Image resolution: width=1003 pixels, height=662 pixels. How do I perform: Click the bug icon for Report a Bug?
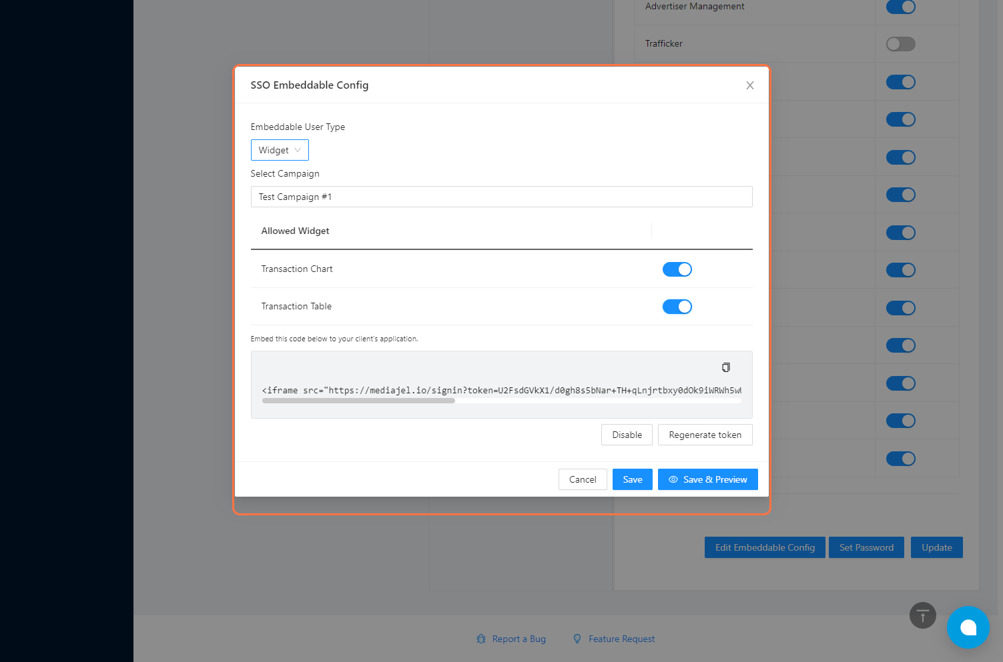point(481,639)
